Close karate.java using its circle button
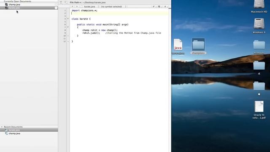270x152 pixels. 56,8
